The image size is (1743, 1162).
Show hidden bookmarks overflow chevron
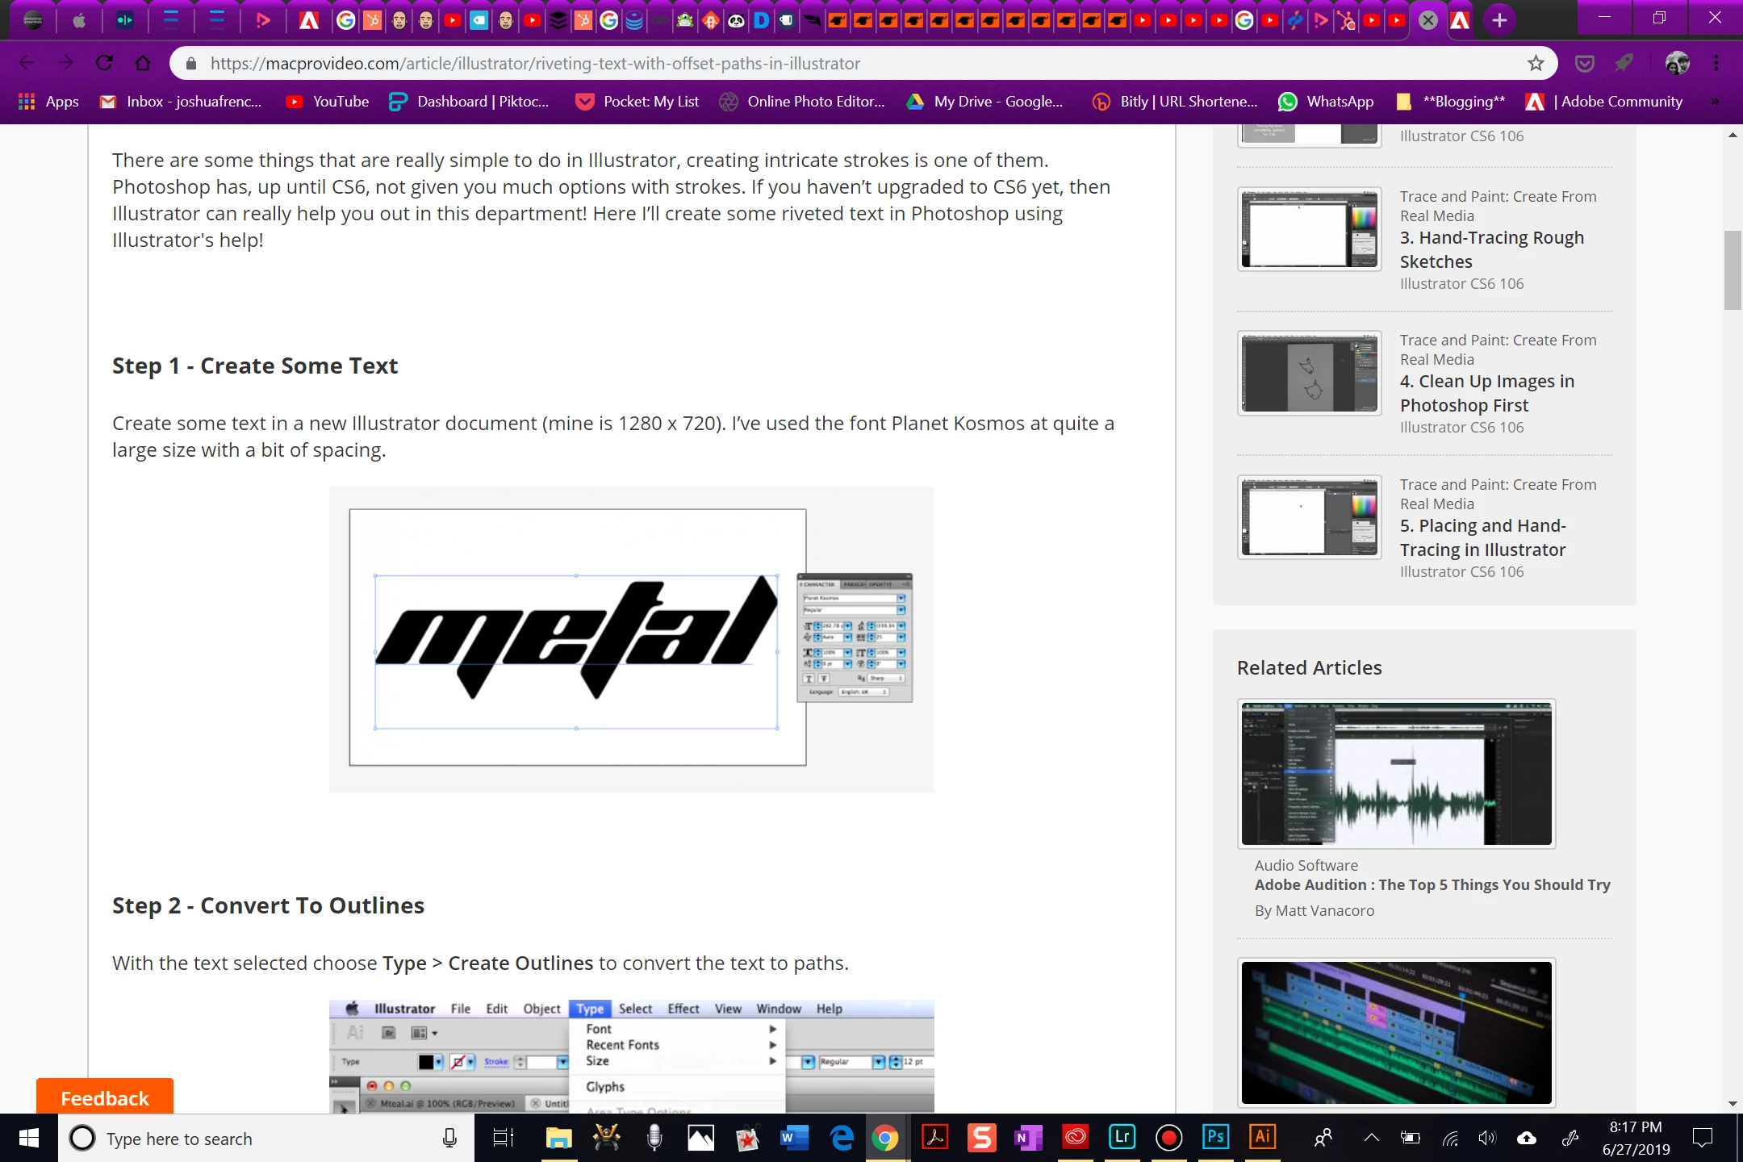click(1715, 102)
